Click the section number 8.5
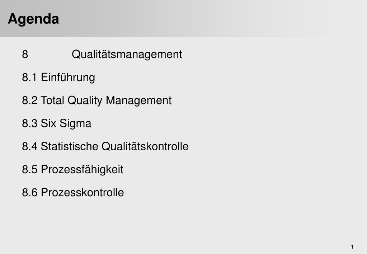The height and width of the screenshot is (254, 367). pos(29,169)
